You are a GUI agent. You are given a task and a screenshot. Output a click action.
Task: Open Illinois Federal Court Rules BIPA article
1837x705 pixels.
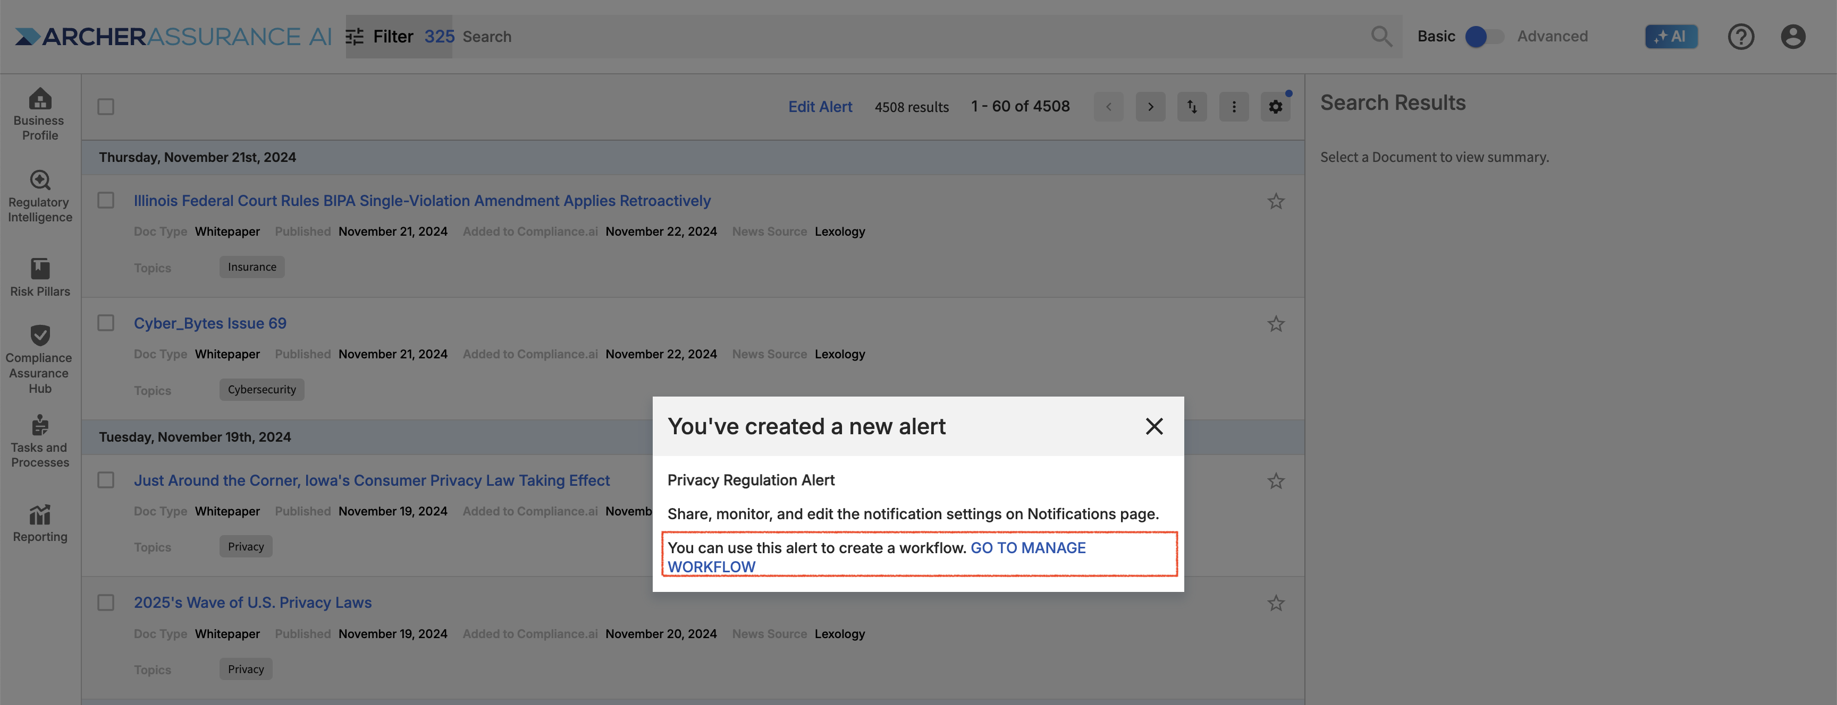point(422,201)
